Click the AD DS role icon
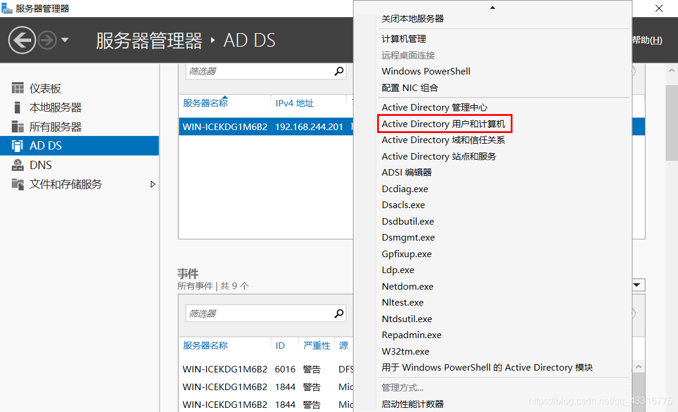 tap(17, 145)
